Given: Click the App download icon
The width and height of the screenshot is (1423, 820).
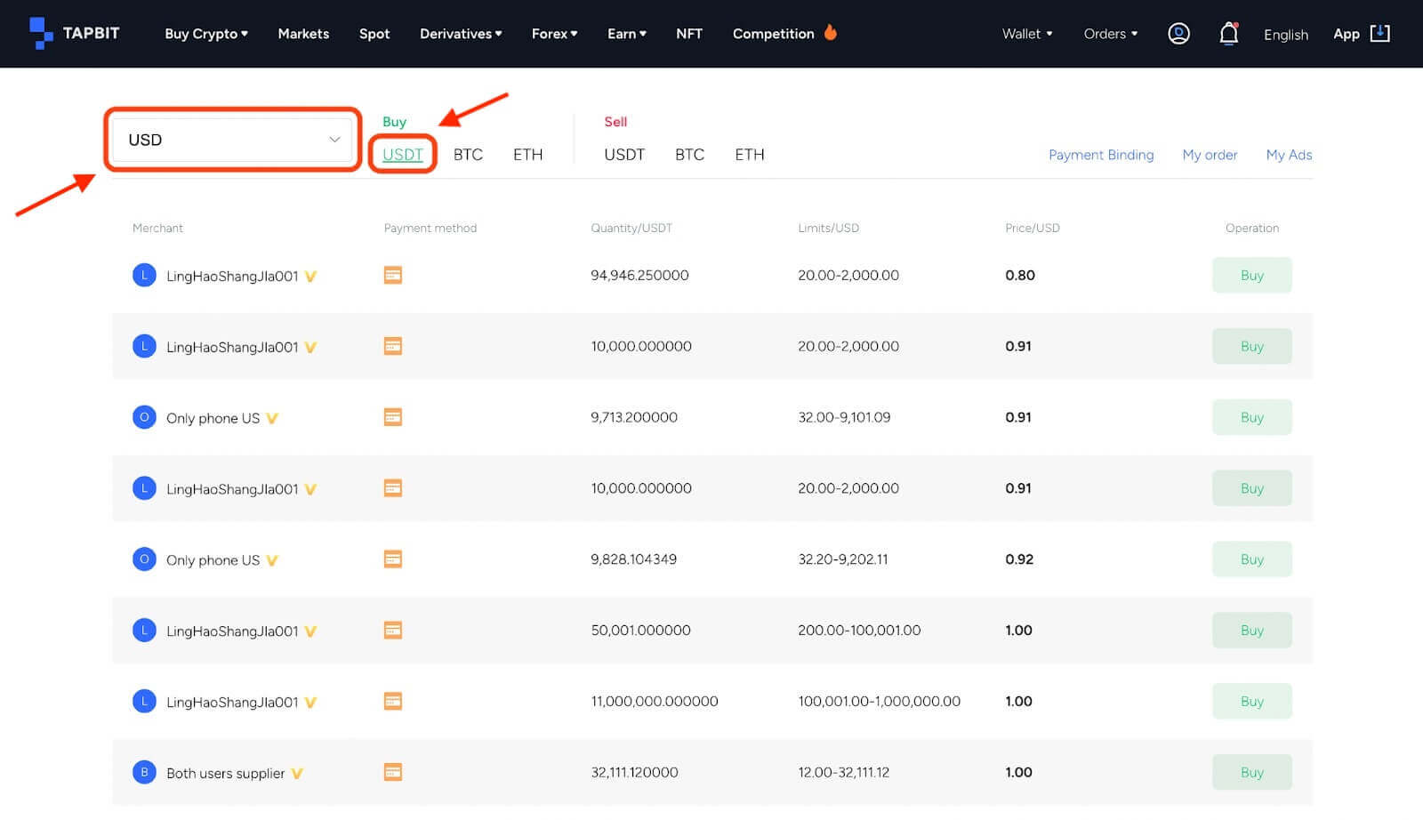Looking at the screenshot, I should point(1379,33).
